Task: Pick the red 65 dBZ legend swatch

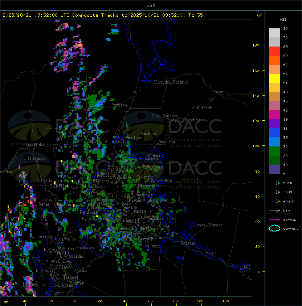Action: 274,51
